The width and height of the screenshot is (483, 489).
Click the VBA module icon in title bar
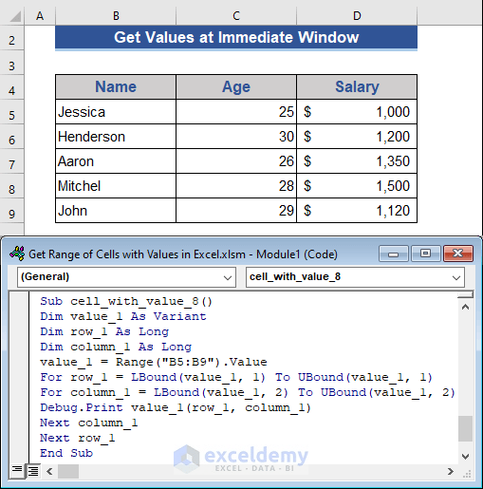(x=17, y=254)
